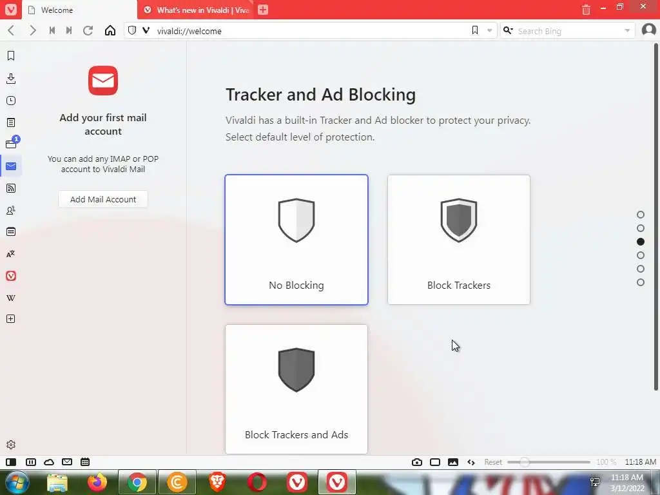Viewport: 660px width, 495px height.
Task: Toggle the side panel from status bar
Action: tap(11, 461)
